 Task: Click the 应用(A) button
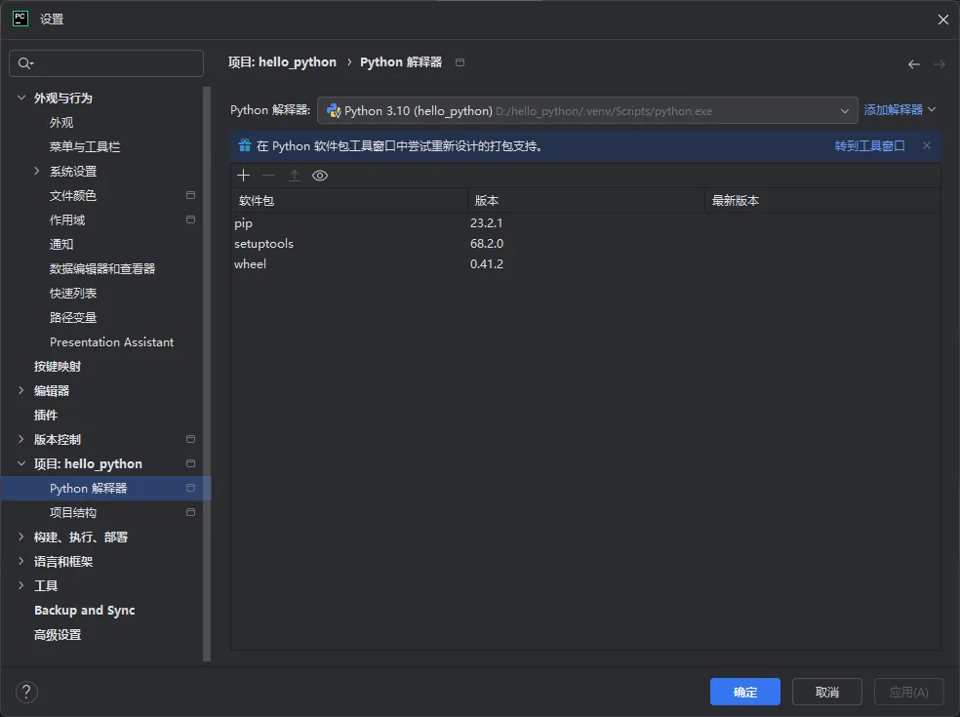[908, 692]
